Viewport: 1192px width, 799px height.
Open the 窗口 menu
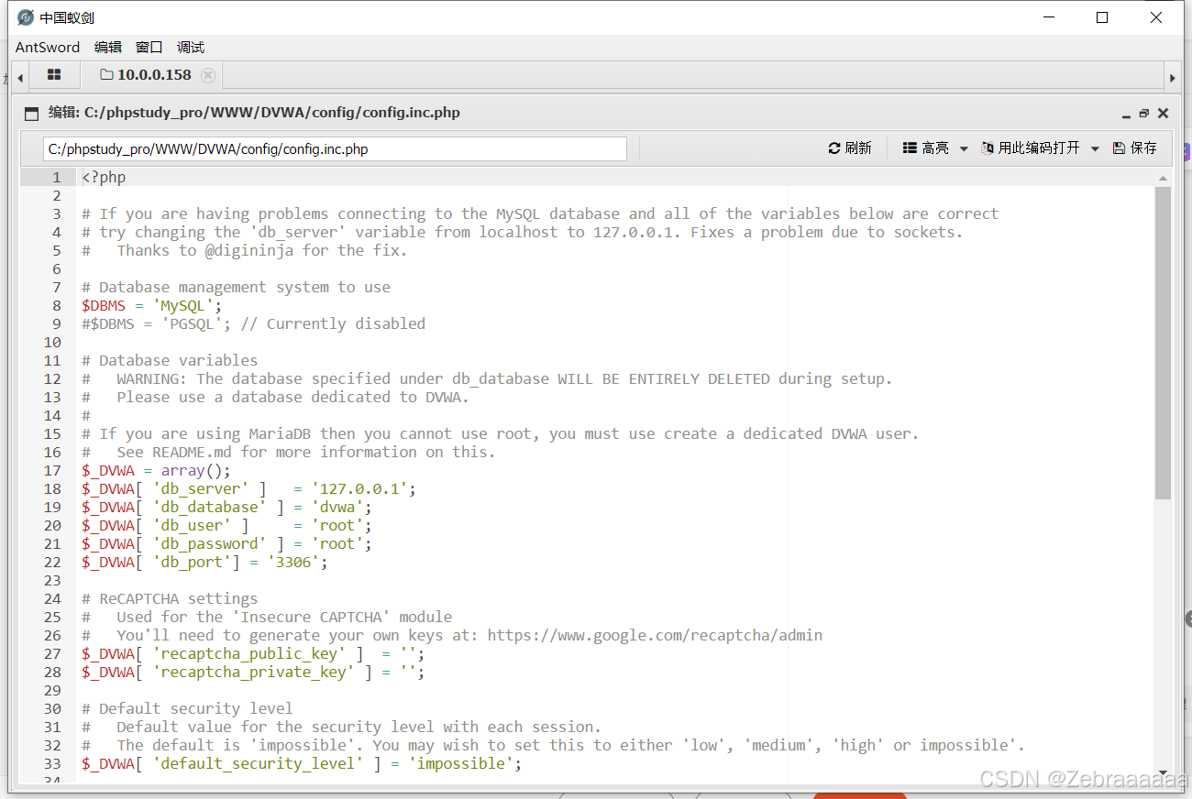point(149,47)
